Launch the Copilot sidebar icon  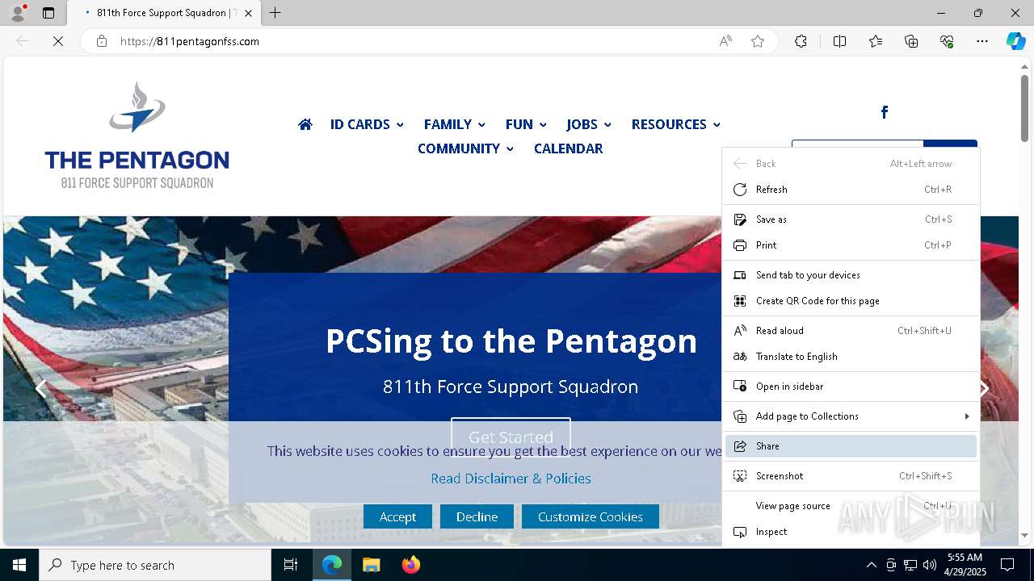(x=1015, y=41)
